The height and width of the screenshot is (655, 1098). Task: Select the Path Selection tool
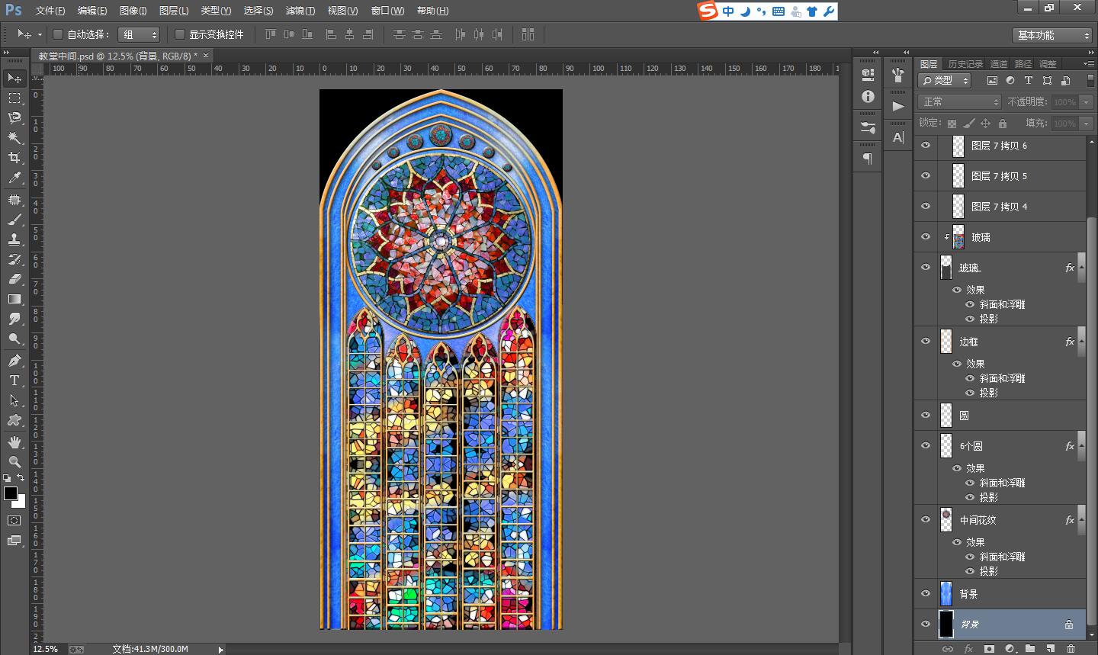[14, 400]
